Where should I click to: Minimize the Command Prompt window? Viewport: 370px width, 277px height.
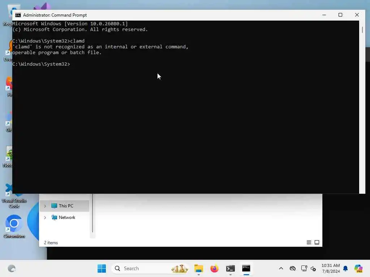(x=324, y=15)
